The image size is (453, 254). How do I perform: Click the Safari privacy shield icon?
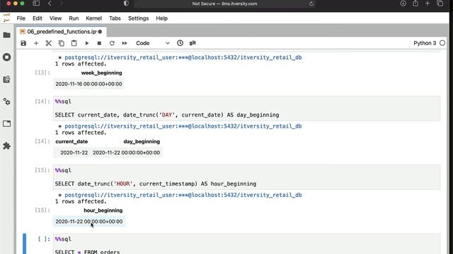coord(126,4)
